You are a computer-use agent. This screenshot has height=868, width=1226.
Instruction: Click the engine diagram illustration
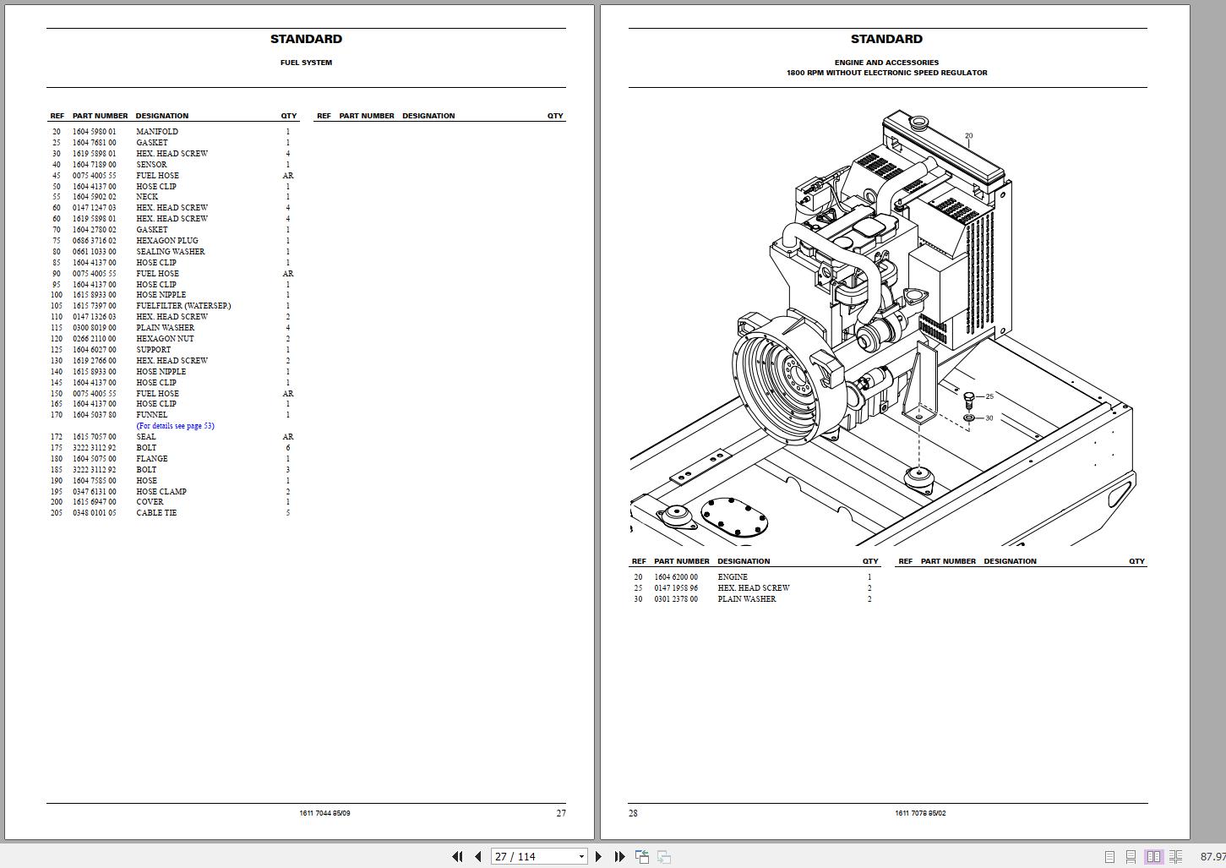point(883,327)
